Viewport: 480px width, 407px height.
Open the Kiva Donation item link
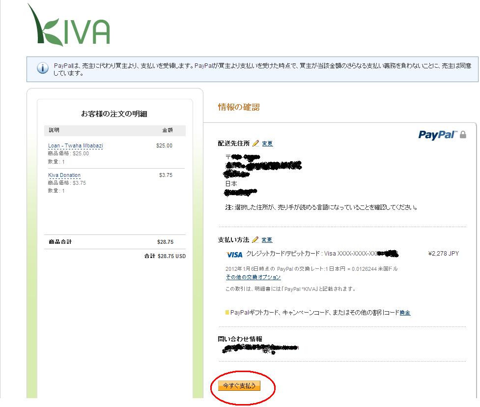tap(64, 175)
